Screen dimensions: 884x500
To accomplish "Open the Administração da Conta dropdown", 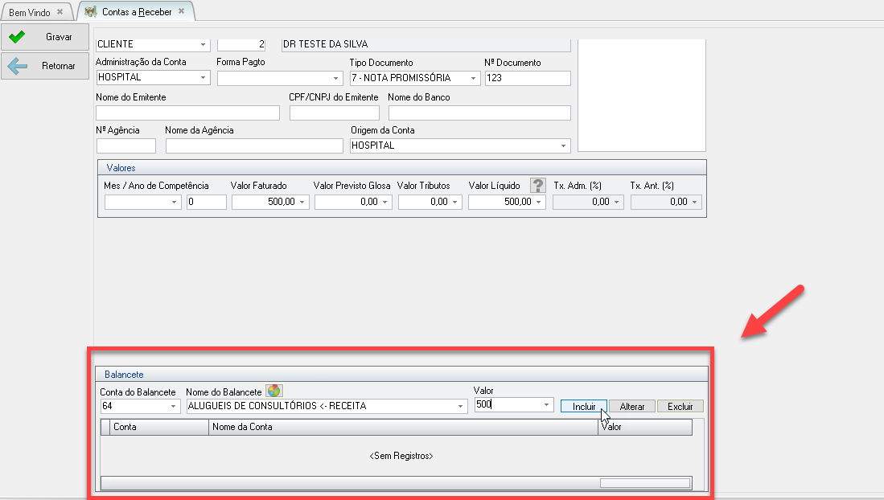I will coord(203,78).
